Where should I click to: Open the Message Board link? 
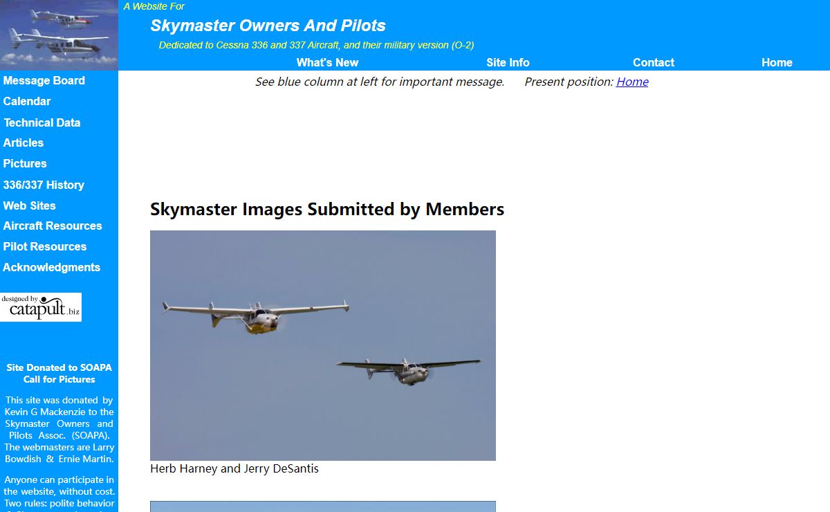[44, 80]
